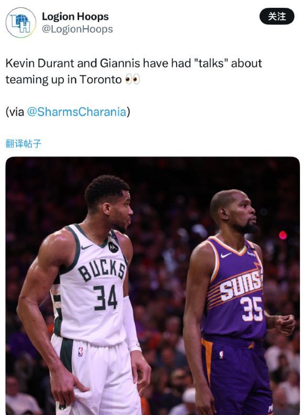Open the Logion Hoops profile avatar

20,23
